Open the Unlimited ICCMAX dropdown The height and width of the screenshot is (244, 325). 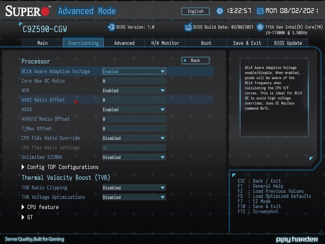pyautogui.click(x=134, y=157)
